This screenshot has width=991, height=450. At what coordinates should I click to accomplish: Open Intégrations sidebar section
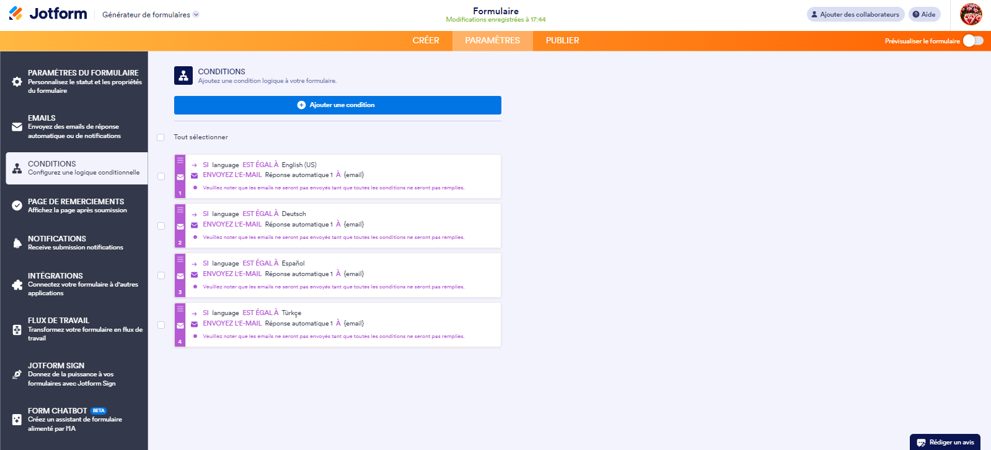tap(77, 284)
